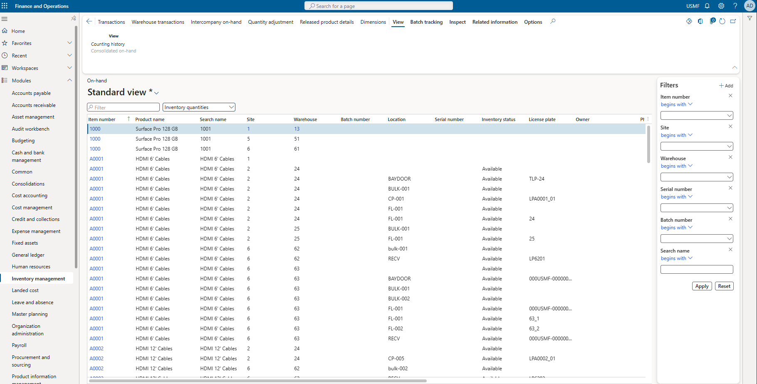Image resolution: width=757 pixels, height=384 pixels.
Task: Open the Settings gear icon
Action: (x=721, y=6)
